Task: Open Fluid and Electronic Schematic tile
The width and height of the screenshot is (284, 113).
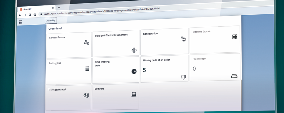Action: click(x=116, y=43)
